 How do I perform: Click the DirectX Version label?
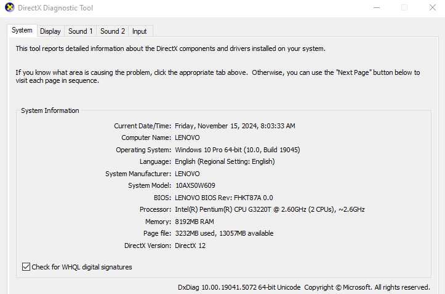tap(148, 246)
